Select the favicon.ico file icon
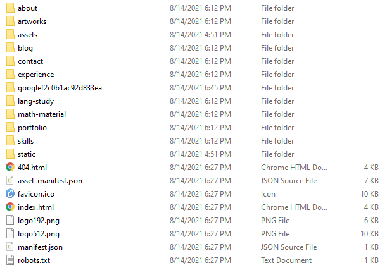This screenshot has width=387, height=275. (10, 193)
